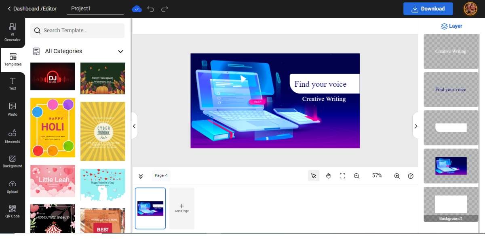Screen dimensions: 485x246
Task: Click the Layer panel header
Action: pos(451,26)
